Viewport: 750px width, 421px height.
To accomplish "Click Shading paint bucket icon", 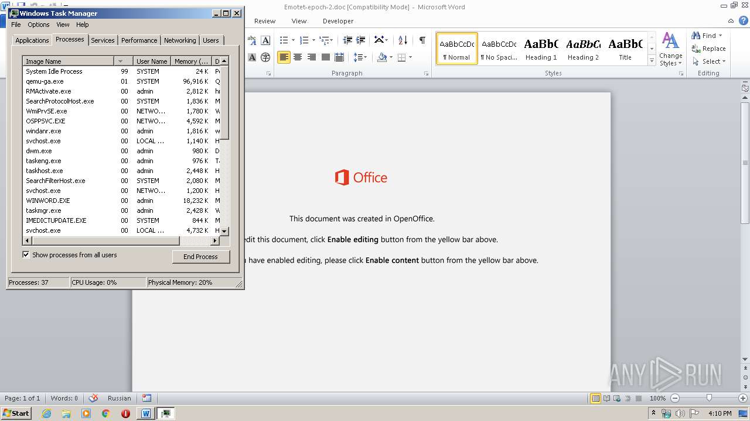I will [382, 57].
